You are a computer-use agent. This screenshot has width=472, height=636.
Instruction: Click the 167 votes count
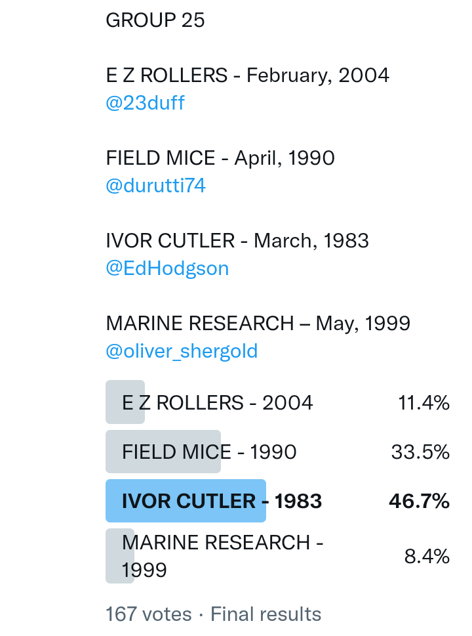[x=149, y=614]
